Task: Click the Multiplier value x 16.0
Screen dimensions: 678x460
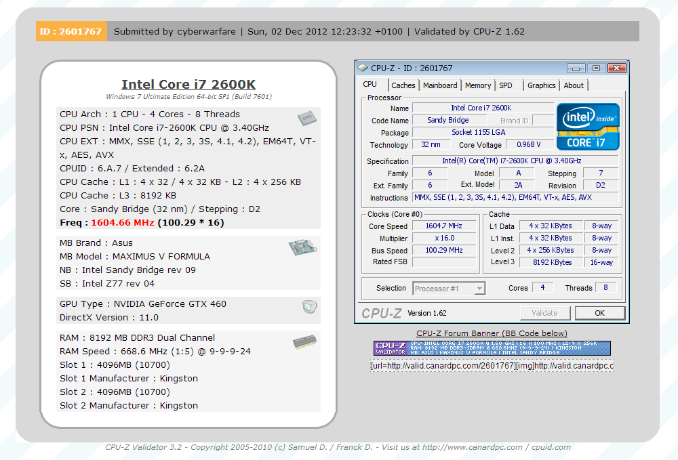Action: pos(444,238)
